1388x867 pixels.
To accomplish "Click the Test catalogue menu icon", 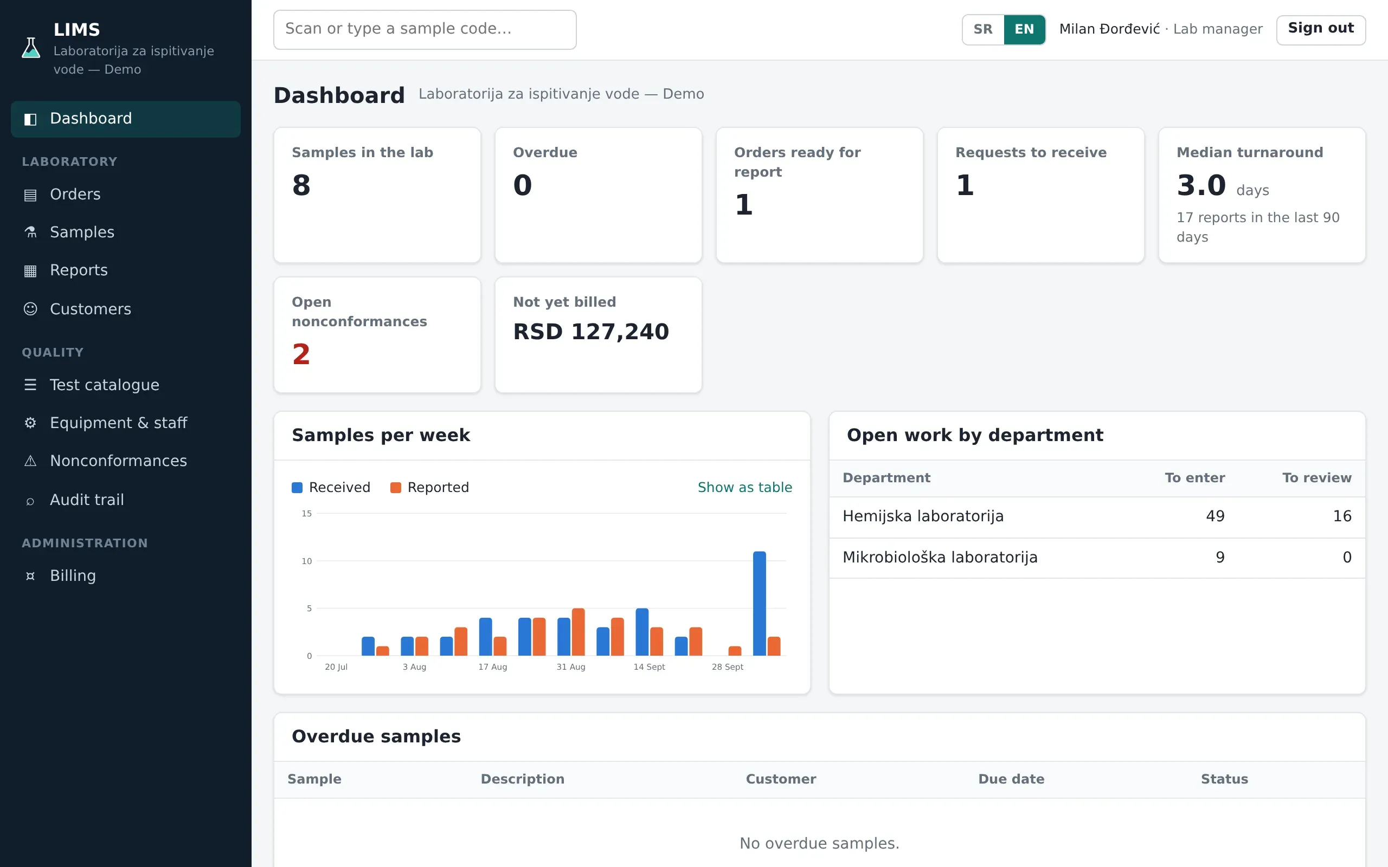I will coord(30,385).
